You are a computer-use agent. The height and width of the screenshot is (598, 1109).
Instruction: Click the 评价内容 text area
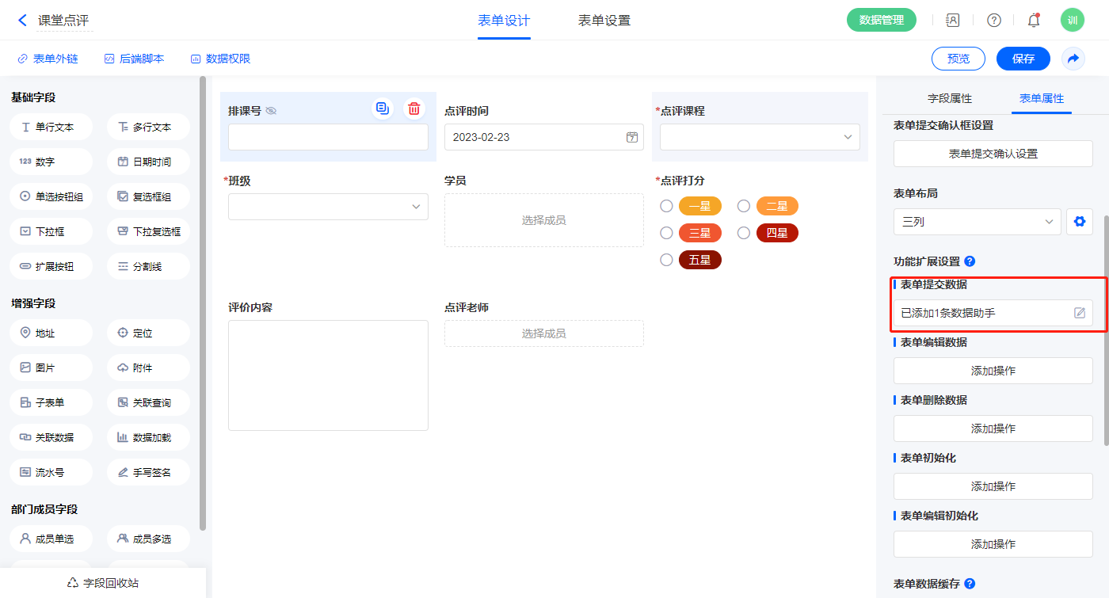(x=328, y=375)
